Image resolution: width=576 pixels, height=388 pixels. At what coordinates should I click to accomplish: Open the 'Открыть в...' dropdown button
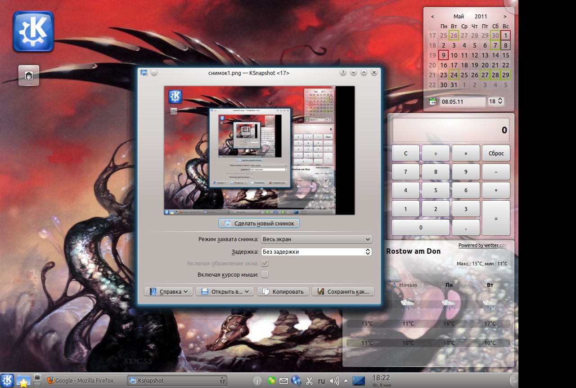(x=225, y=291)
